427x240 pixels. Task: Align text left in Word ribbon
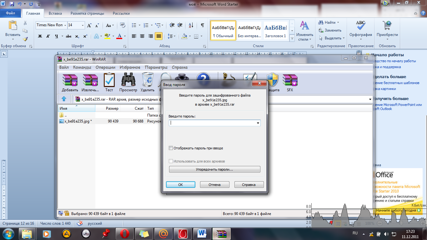click(134, 36)
